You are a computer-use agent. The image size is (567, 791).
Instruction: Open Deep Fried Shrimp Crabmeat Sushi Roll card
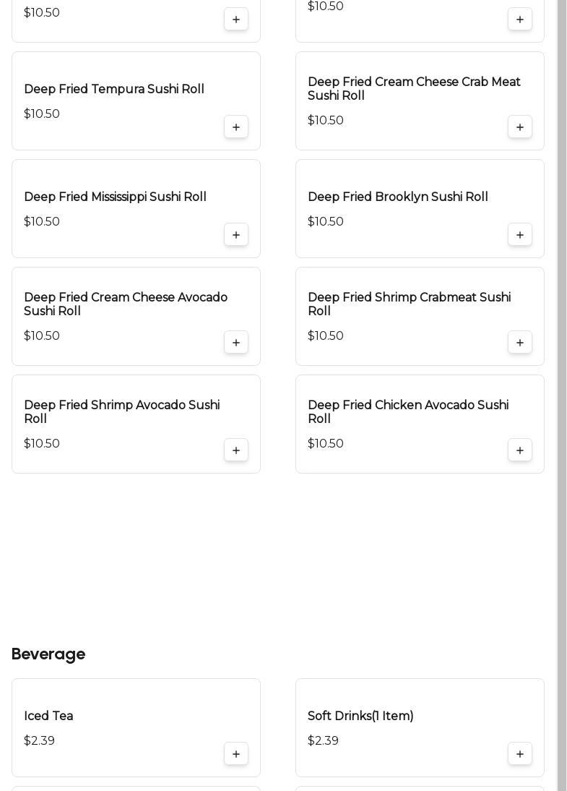(409, 304)
